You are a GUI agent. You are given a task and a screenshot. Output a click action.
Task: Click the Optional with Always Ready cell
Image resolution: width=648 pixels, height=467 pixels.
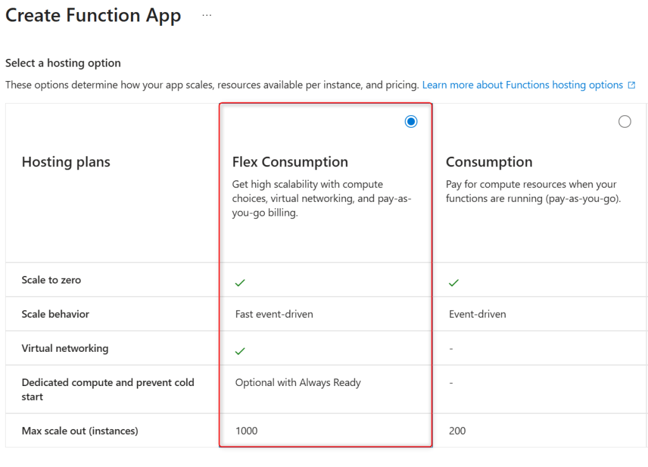click(298, 382)
